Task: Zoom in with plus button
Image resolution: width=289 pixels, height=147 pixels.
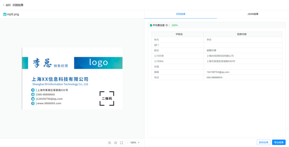Action: coord(139,143)
